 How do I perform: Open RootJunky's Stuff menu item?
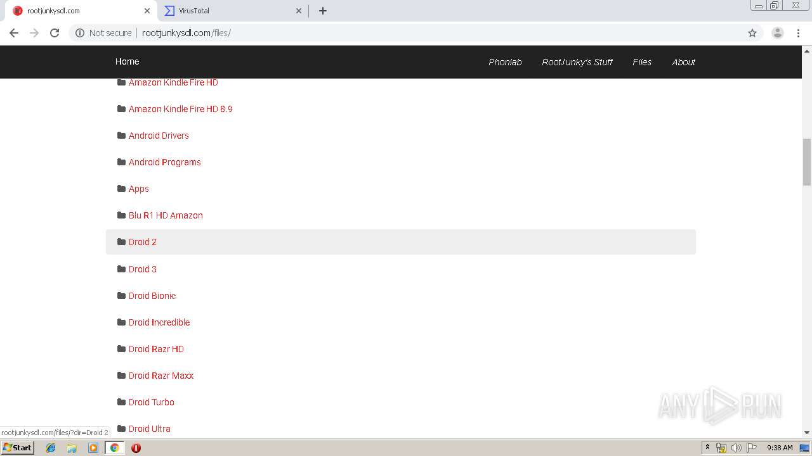pyautogui.click(x=577, y=62)
